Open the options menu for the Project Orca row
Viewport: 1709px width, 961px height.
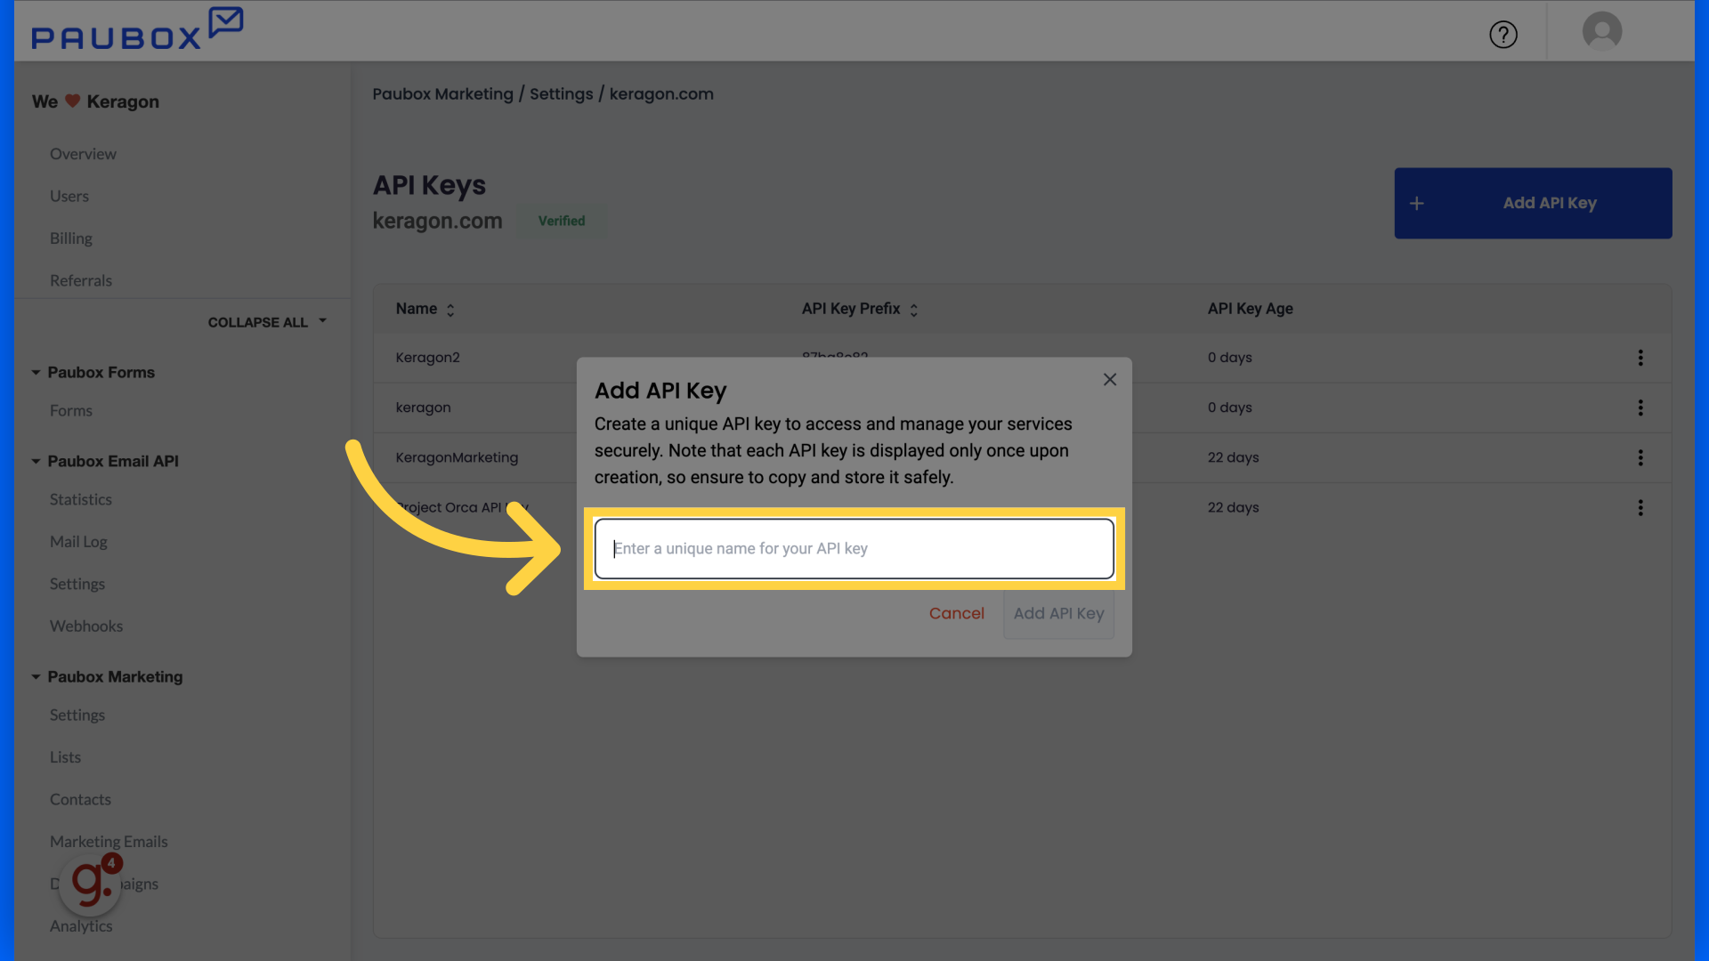[1640, 507]
